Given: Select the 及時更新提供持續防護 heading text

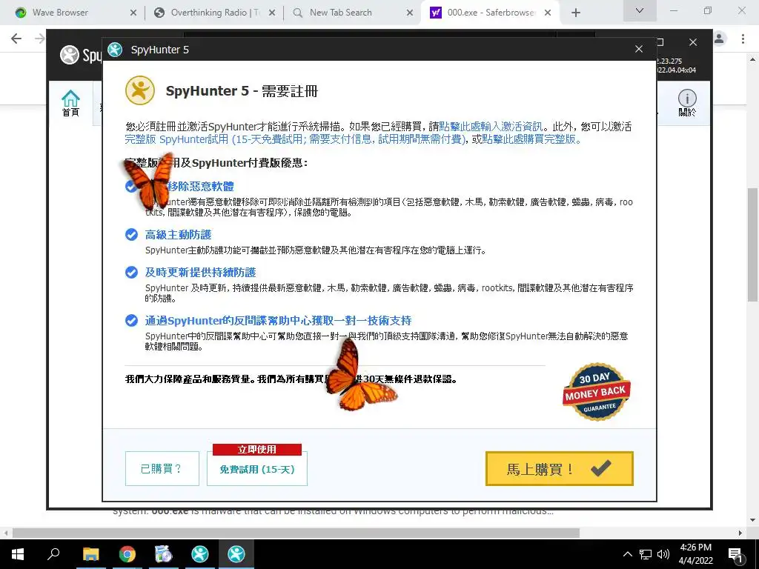Looking at the screenshot, I should [200, 273].
